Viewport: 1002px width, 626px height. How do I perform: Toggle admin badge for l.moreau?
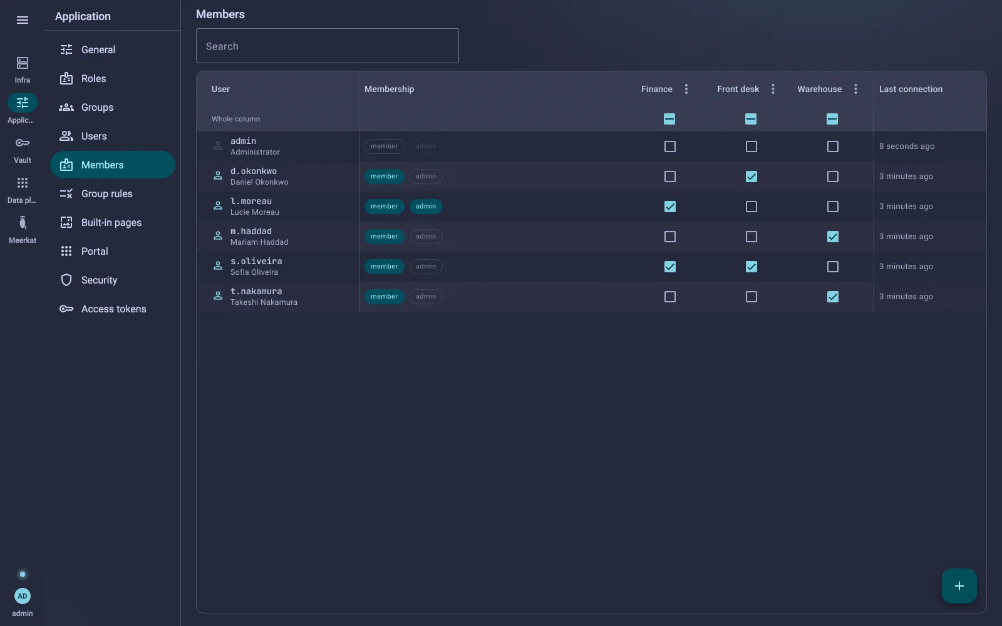[426, 207]
